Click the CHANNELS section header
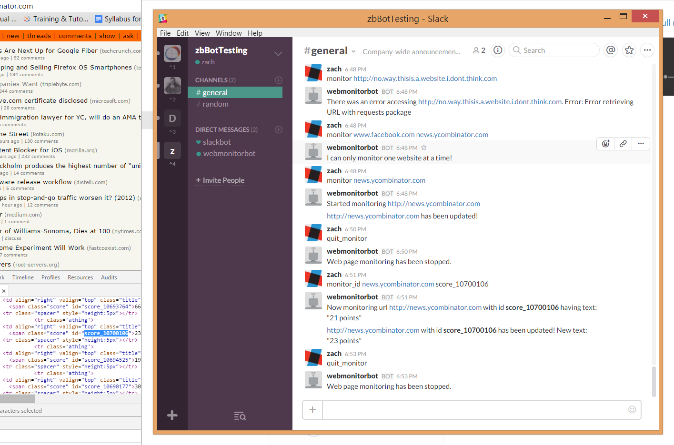 click(215, 80)
